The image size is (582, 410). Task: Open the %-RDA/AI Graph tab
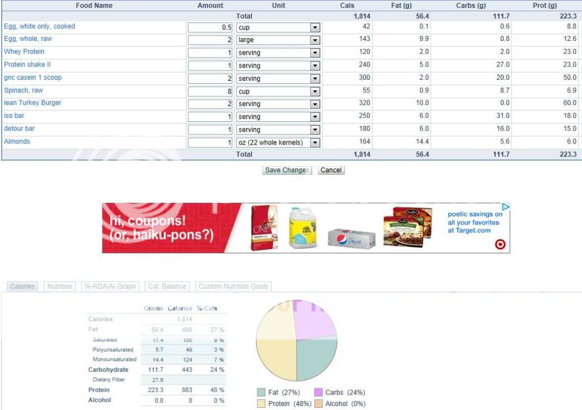110,286
